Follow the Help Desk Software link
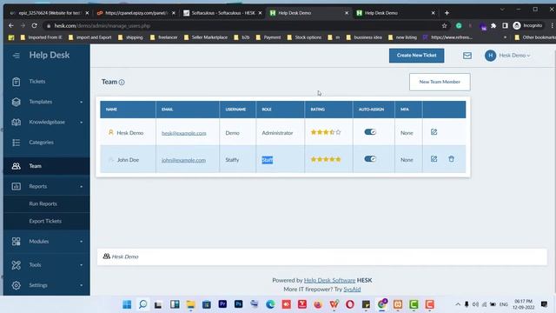The image size is (556, 313). click(x=329, y=280)
